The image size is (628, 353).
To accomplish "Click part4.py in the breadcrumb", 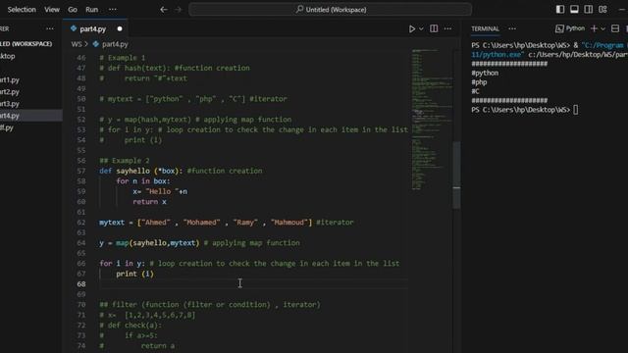I will 115,44.
